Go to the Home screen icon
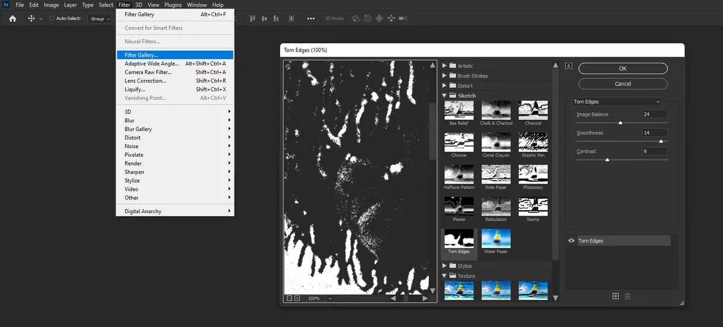The height and width of the screenshot is (327, 723). (x=13, y=19)
